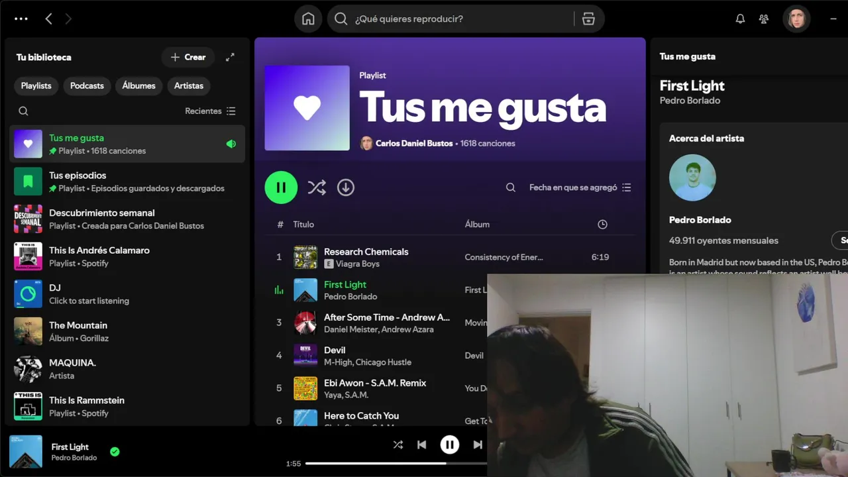Search within the playlist magnifier
Viewport: 848px width, 477px height.
(x=511, y=187)
